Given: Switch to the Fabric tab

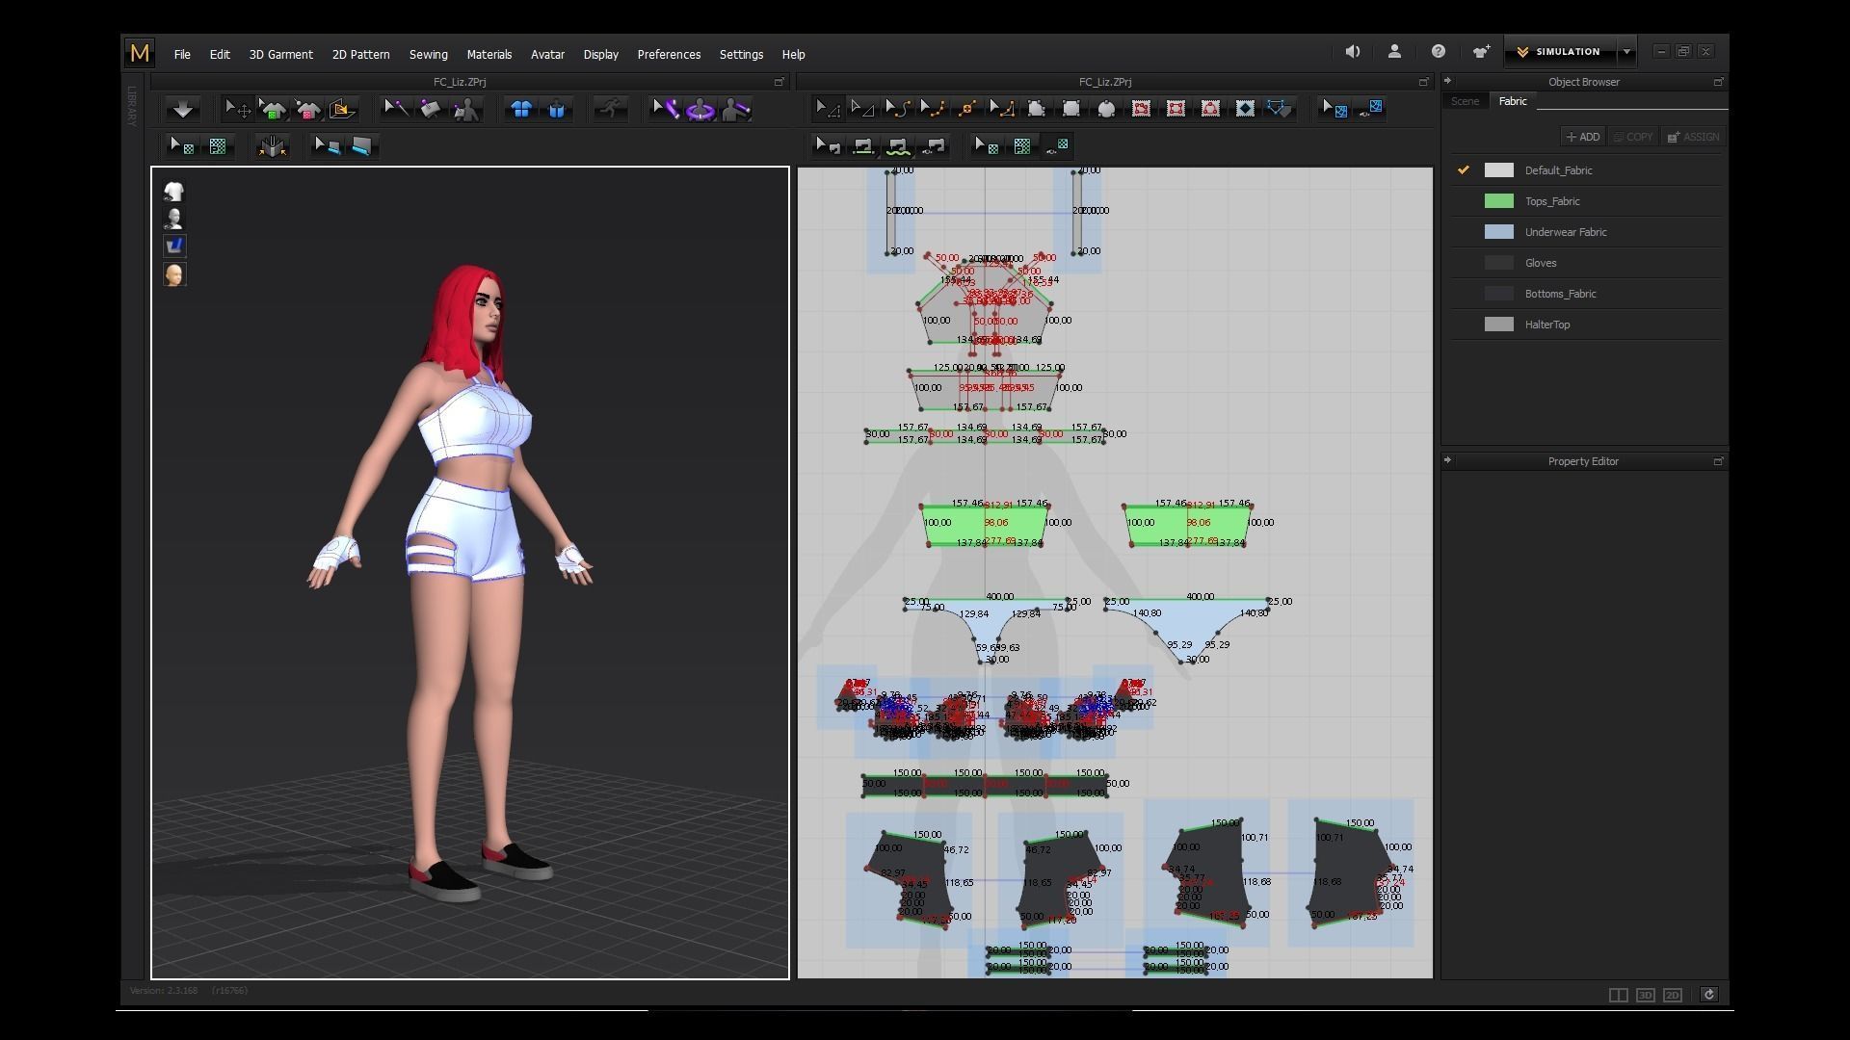Looking at the screenshot, I should 1512,101.
